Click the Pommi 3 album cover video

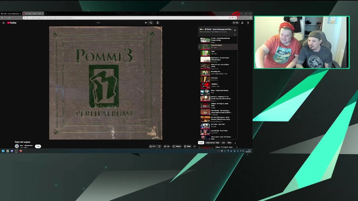106,83
